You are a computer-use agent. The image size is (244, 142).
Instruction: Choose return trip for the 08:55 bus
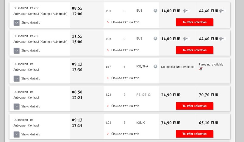[125, 22]
